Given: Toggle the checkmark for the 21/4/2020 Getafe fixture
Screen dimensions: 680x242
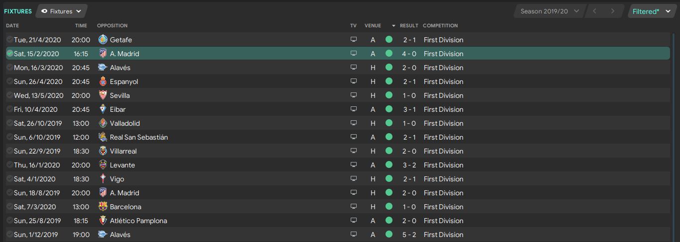Looking at the screenshot, I should pos(9,40).
